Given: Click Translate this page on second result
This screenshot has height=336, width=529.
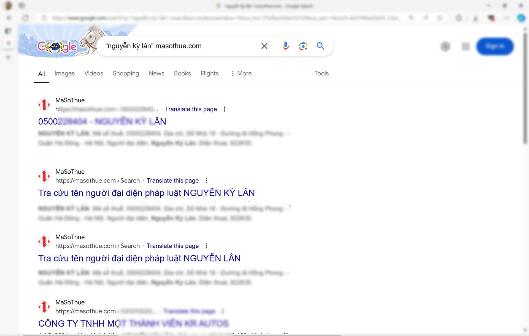Looking at the screenshot, I should click(x=172, y=181).
